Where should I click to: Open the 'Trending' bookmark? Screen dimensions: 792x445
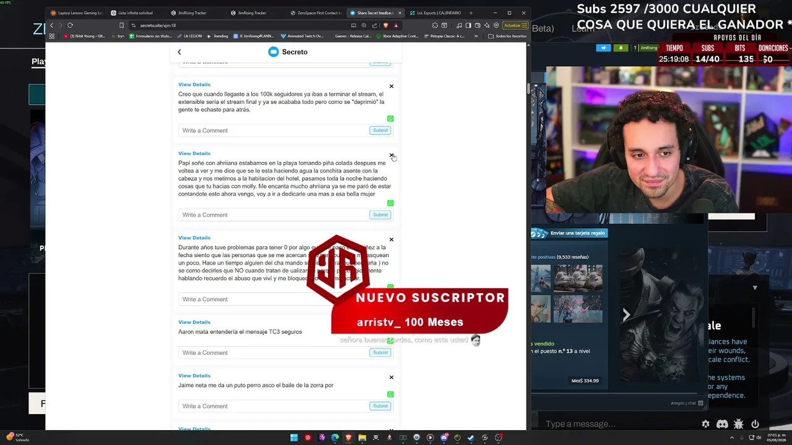coord(218,36)
